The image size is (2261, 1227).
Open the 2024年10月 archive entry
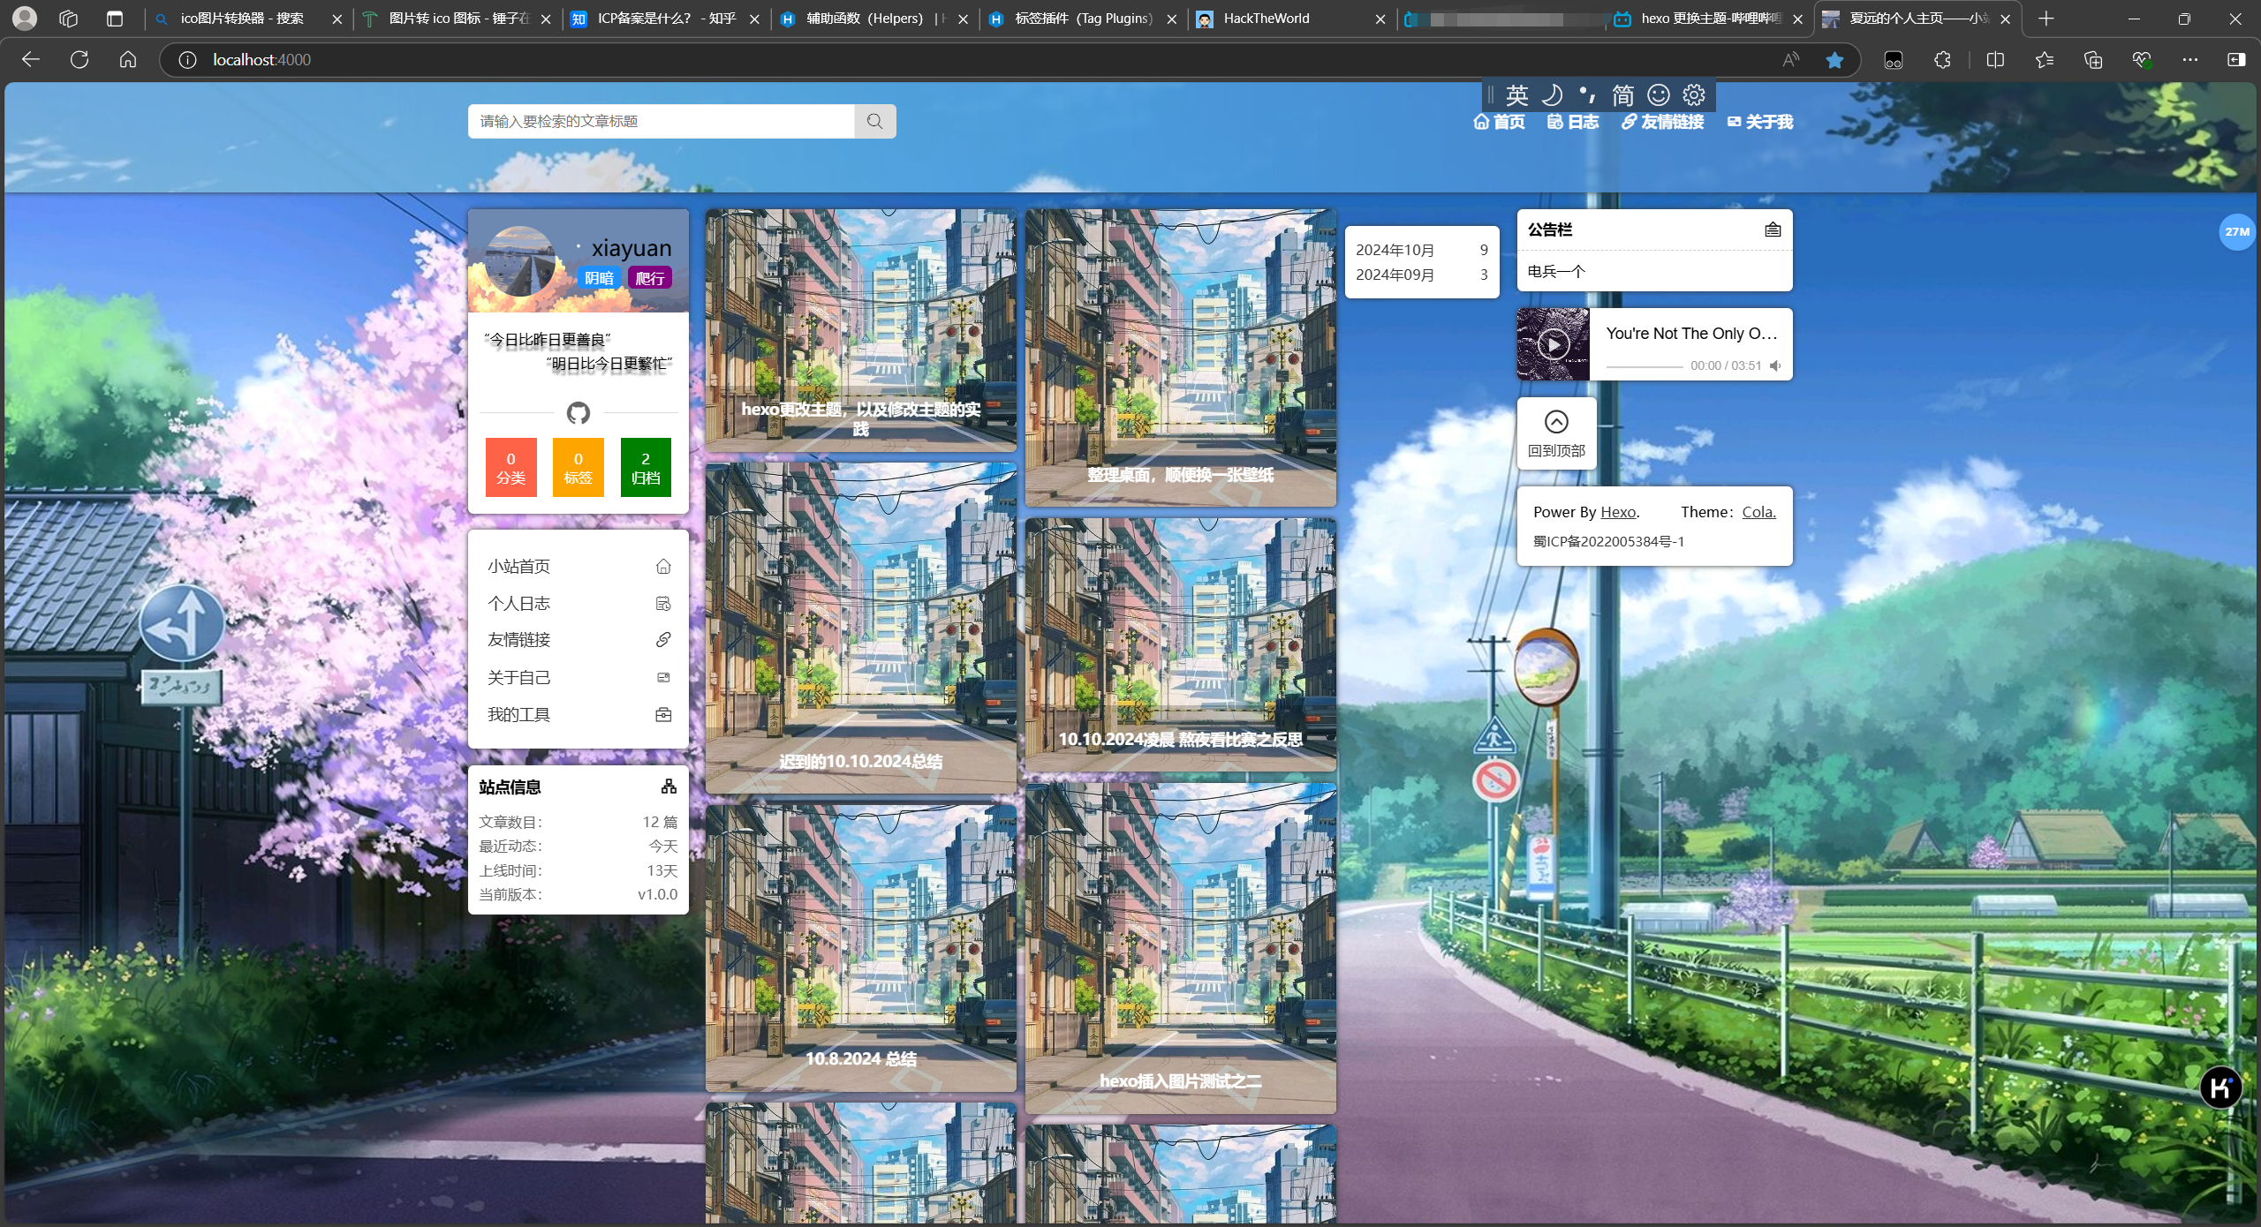tap(1421, 250)
